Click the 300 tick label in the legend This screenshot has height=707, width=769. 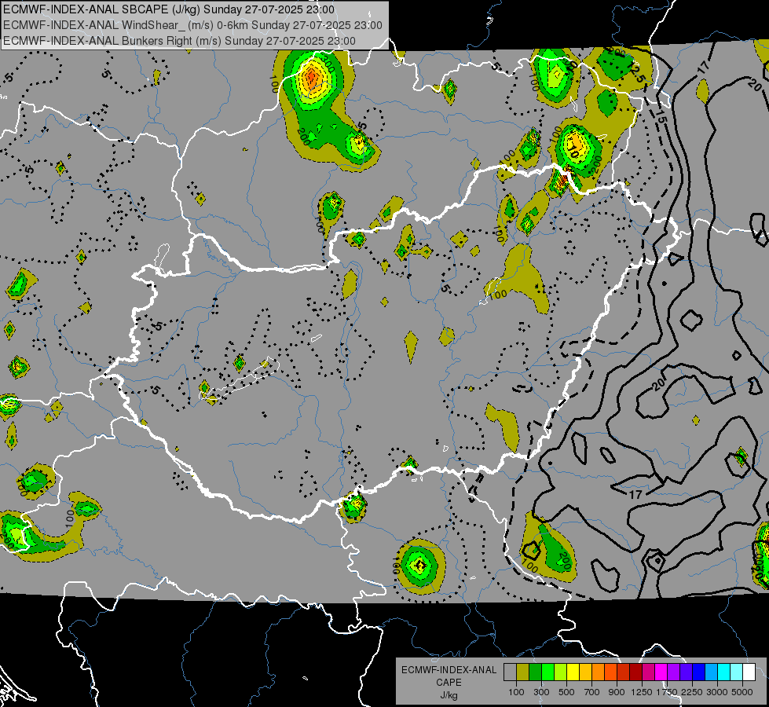(541, 692)
